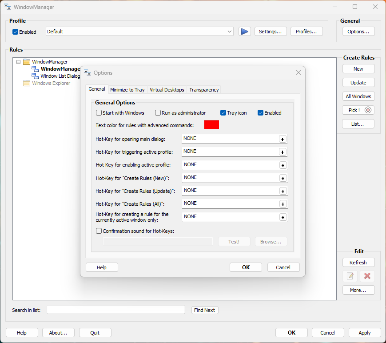
Task: Collapse the WindowManager tree folder
Action: pyautogui.click(x=18, y=62)
